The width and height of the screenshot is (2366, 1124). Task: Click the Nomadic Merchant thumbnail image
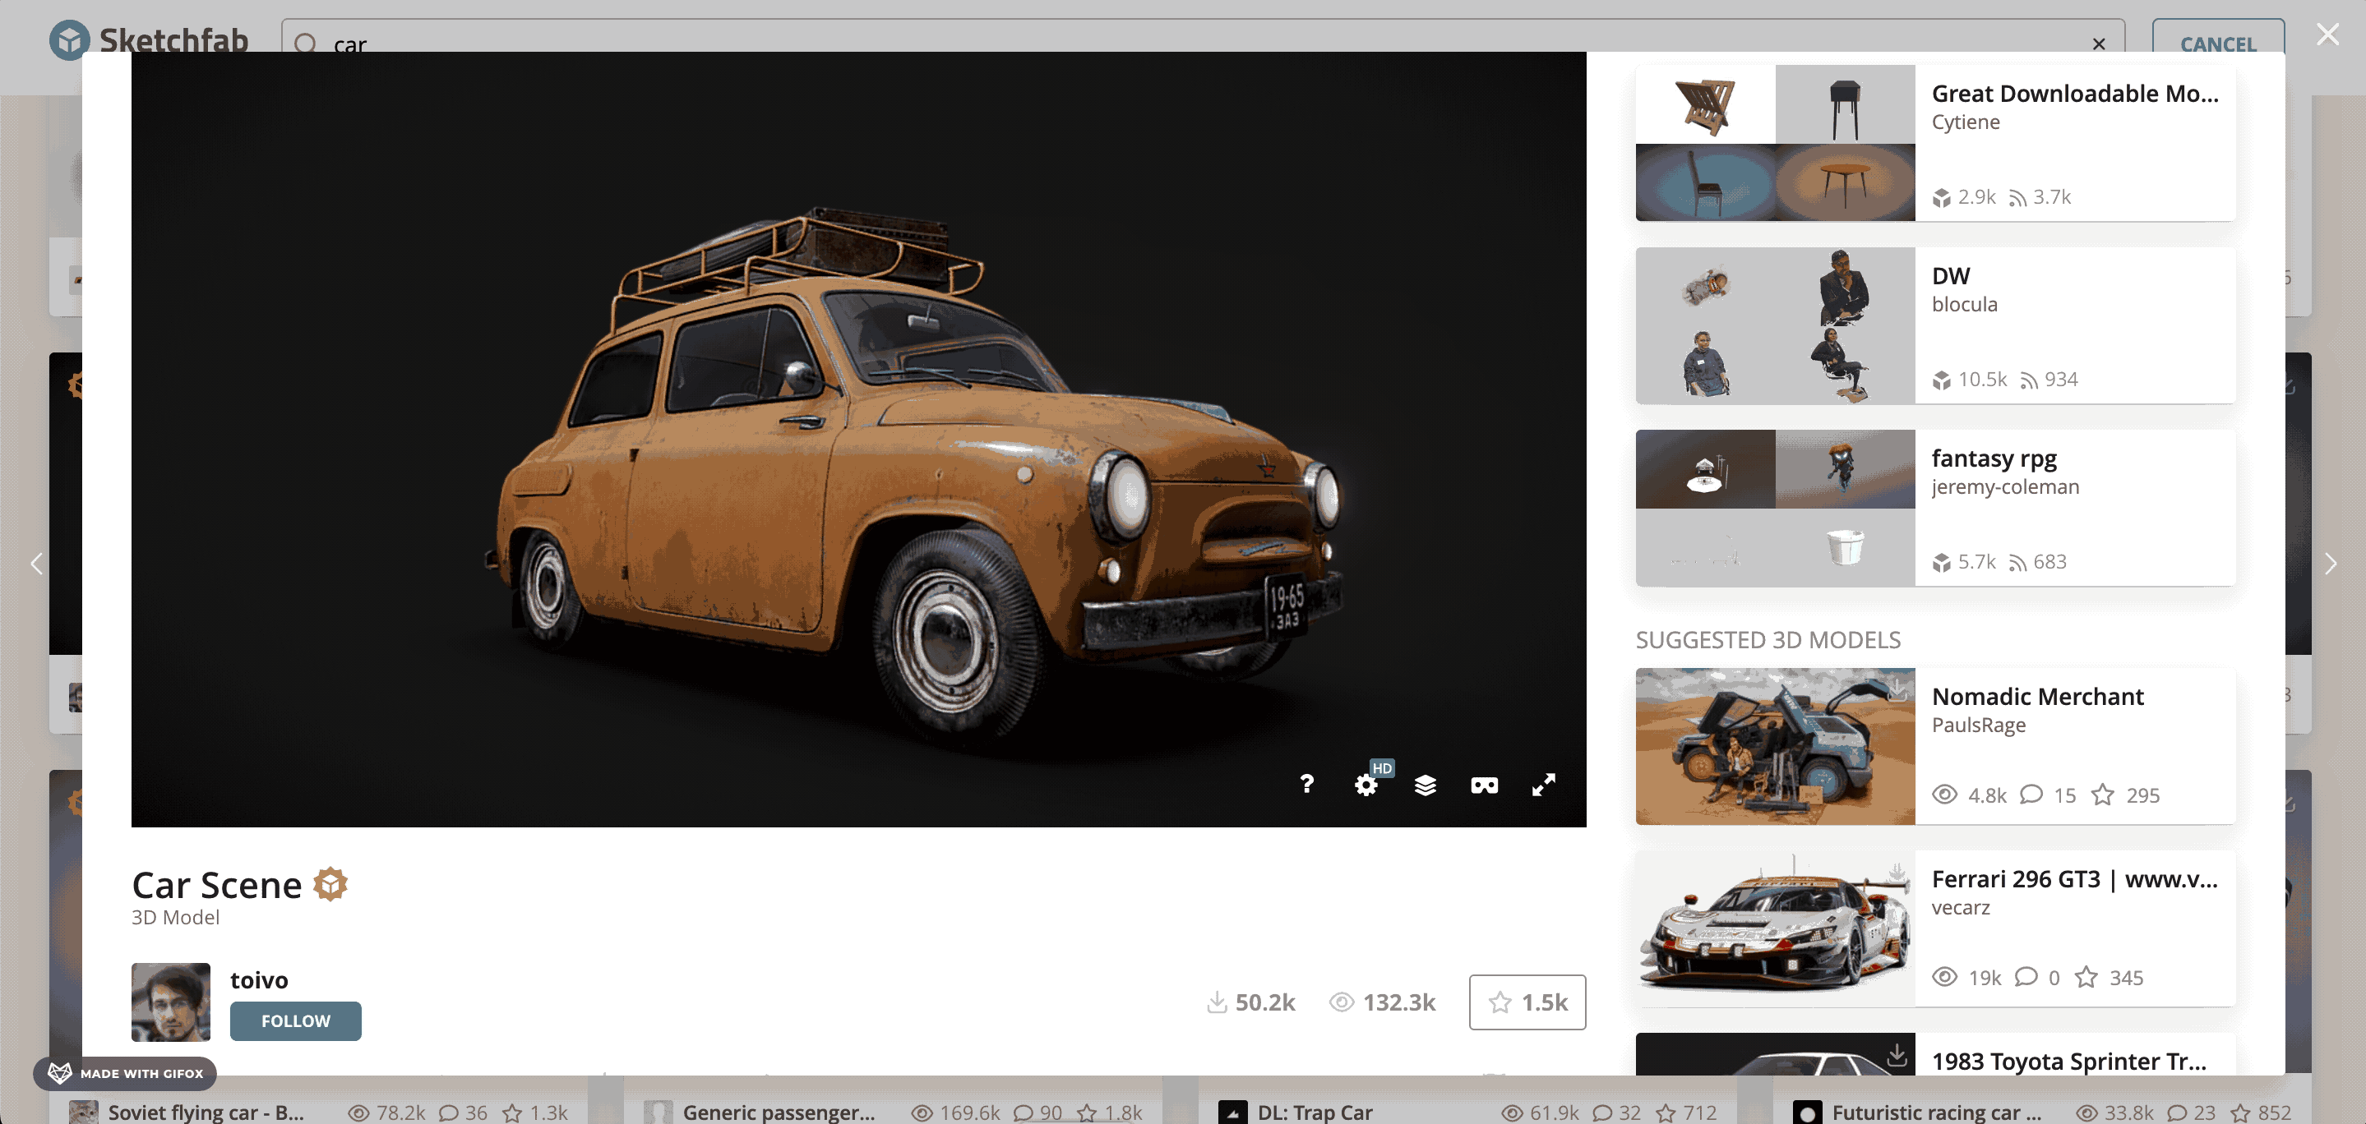coord(1776,747)
